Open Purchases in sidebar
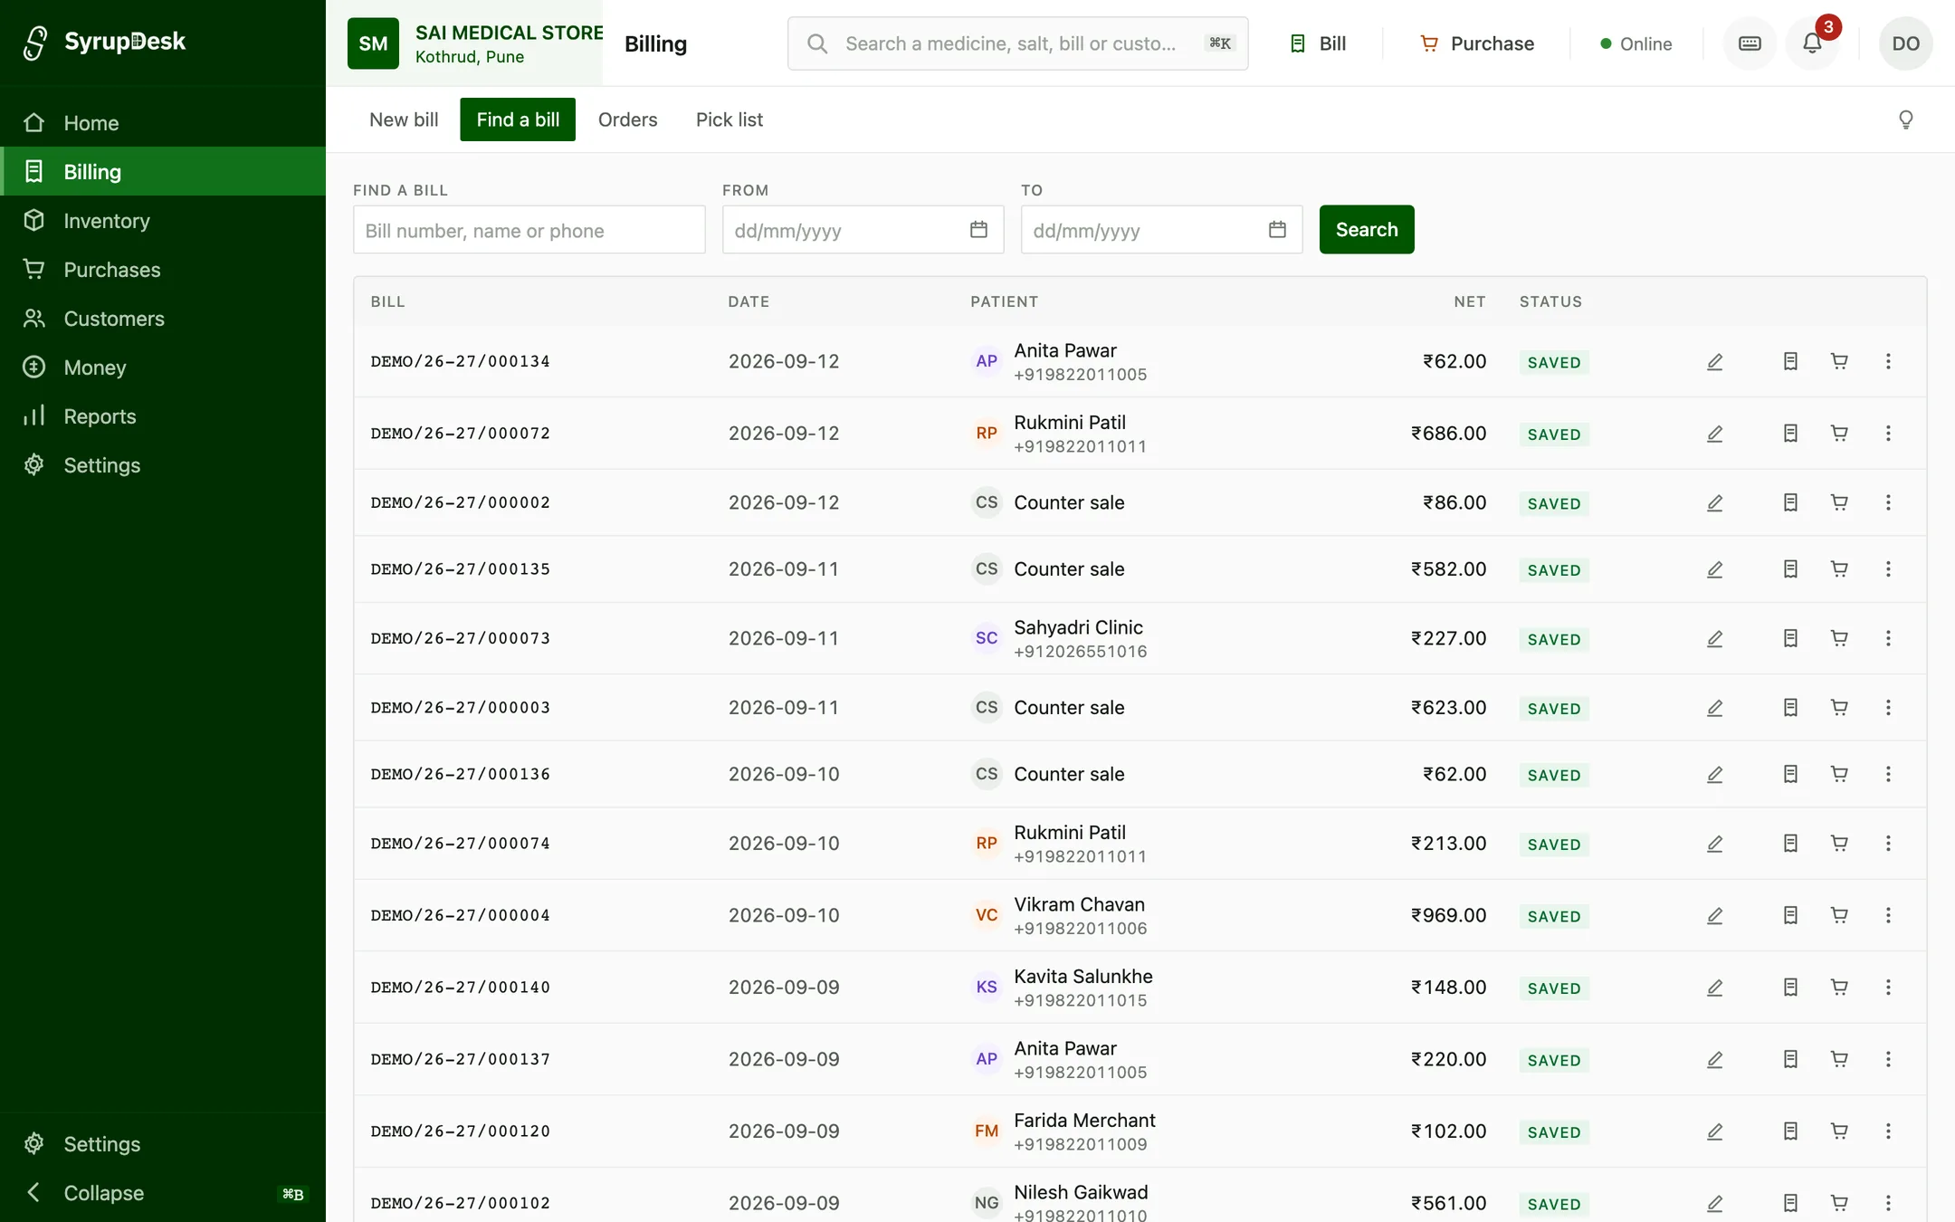The height and width of the screenshot is (1222, 1955). (x=163, y=270)
